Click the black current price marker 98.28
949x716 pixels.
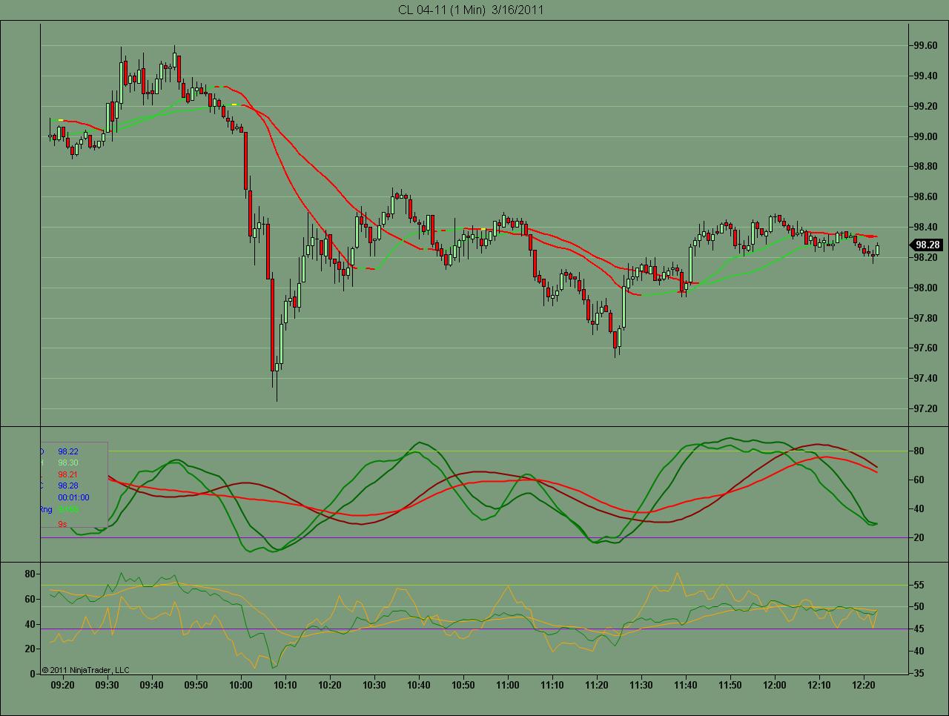coord(927,245)
